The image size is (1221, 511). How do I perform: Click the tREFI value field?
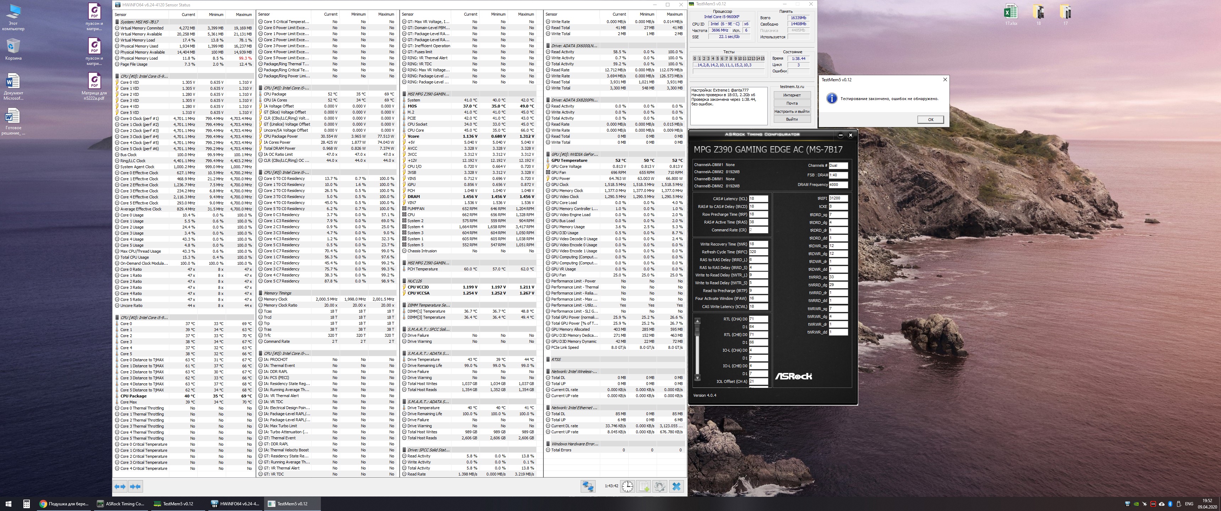tap(838, 199)
